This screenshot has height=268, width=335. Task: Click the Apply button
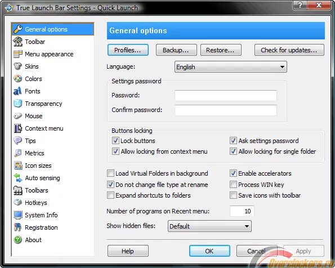(x=303, y=251)
